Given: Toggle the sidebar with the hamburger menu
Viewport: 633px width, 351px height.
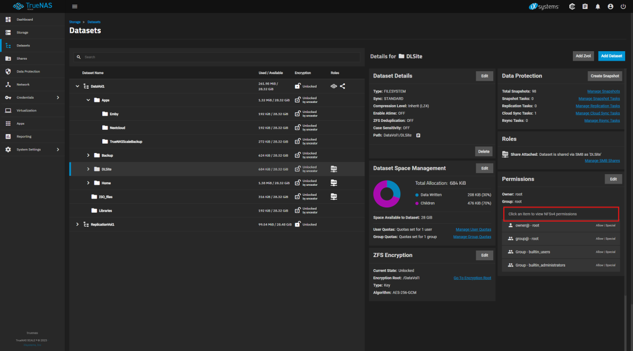Looking at the screenshot, I should 74,6.
